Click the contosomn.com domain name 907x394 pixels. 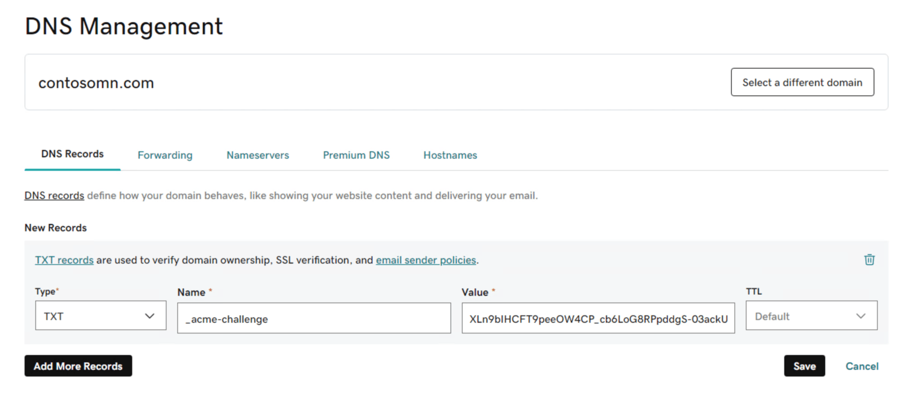click(96, 83)
